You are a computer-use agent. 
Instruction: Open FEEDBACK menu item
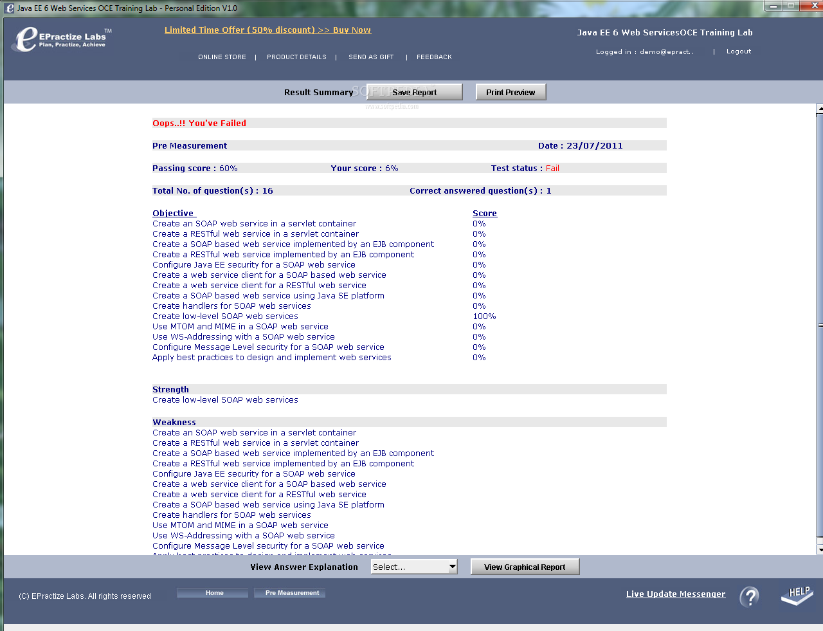(434, 57)
